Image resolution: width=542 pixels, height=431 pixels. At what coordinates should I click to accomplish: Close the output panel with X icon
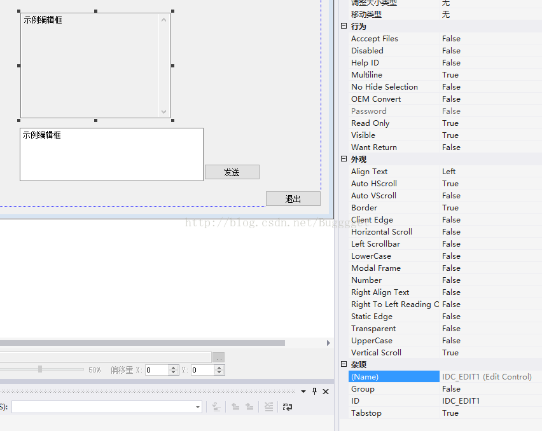326,392
